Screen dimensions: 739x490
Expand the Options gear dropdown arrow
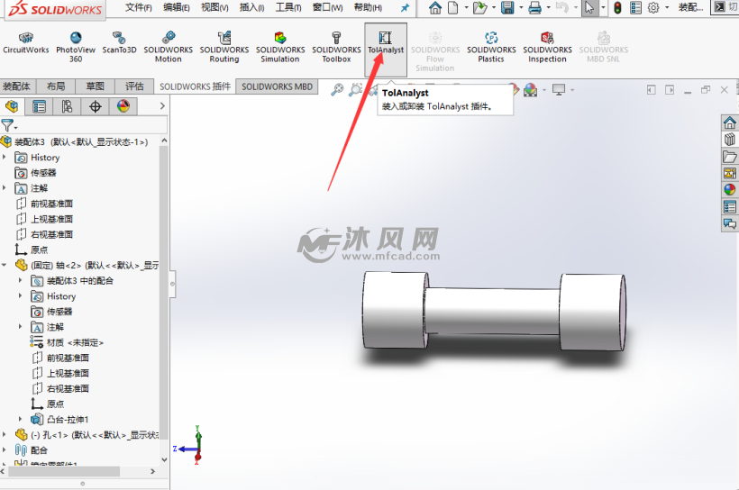pyautogui.click(x=667, y=7)
